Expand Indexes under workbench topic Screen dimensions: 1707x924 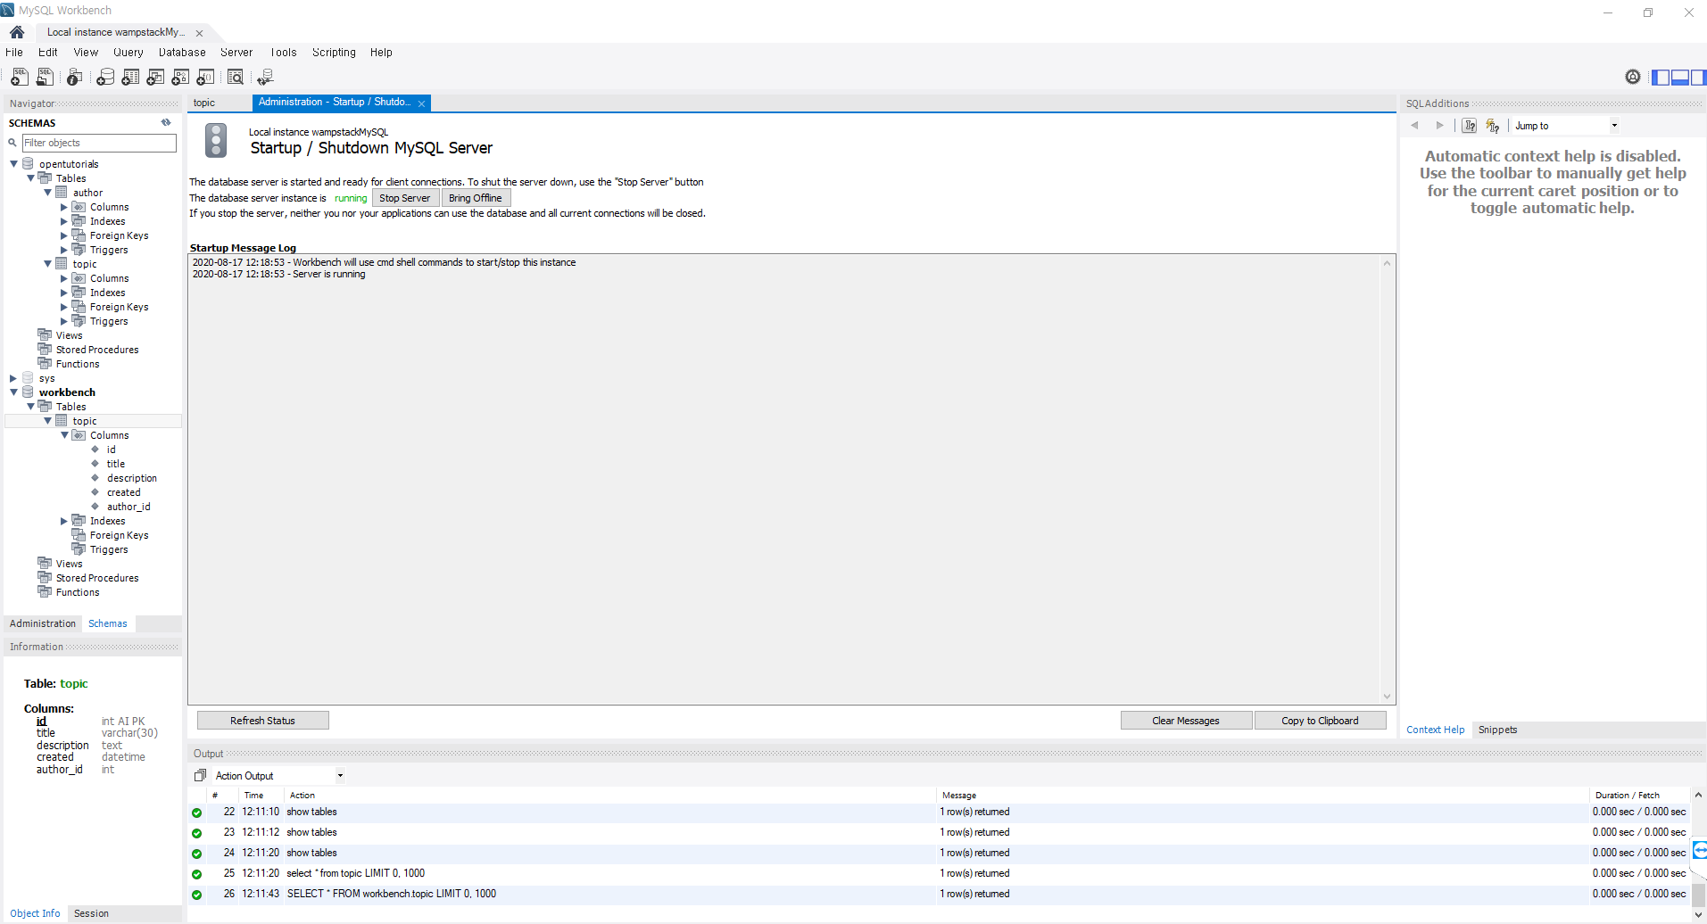point(64,521)
